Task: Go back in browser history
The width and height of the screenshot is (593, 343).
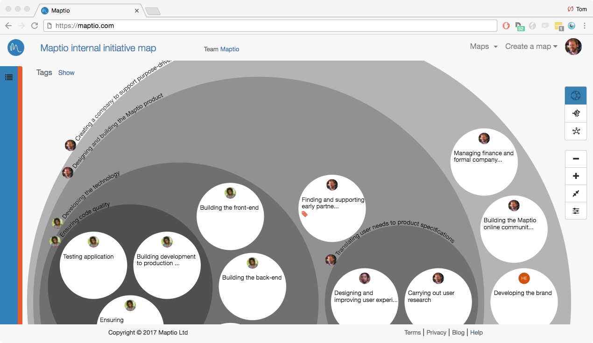Action: pyautogui.click(x=8, y=26)
